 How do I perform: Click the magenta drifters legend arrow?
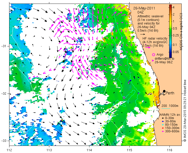tap(153, 61)
